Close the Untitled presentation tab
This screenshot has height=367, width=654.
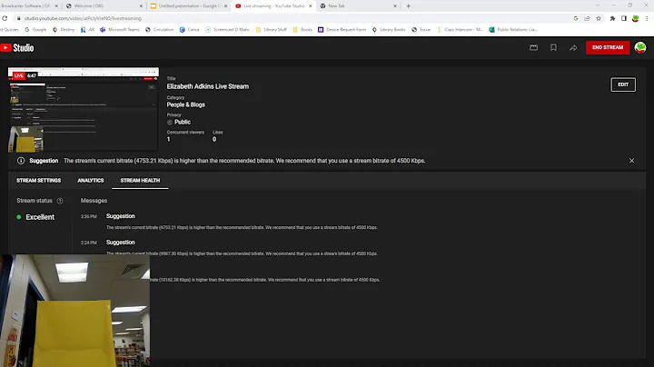pos(225,5)
